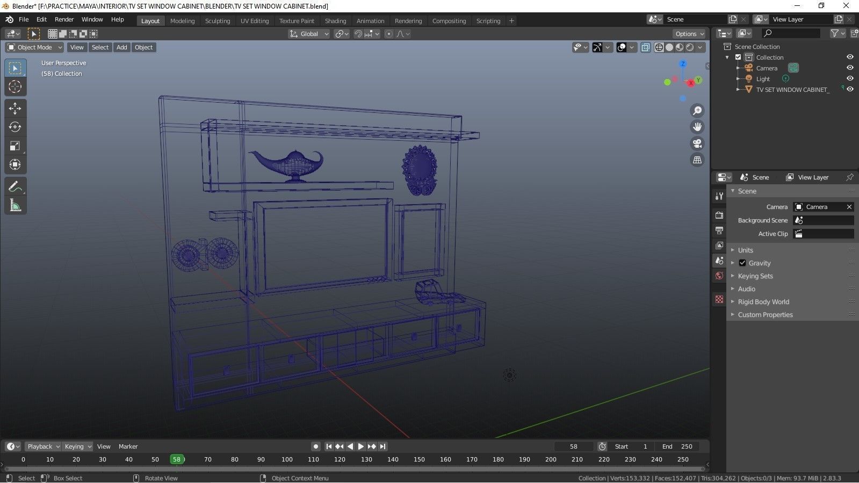Click the Camera object data icon in outliner

click(793, 68)
